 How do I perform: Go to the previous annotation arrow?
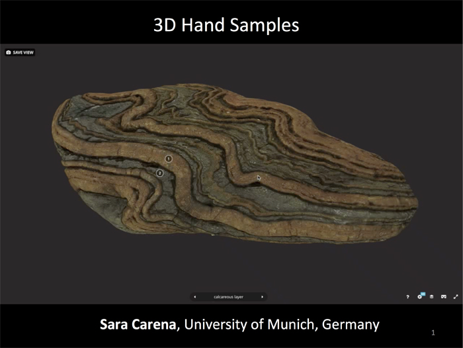(x=194, y=297)
